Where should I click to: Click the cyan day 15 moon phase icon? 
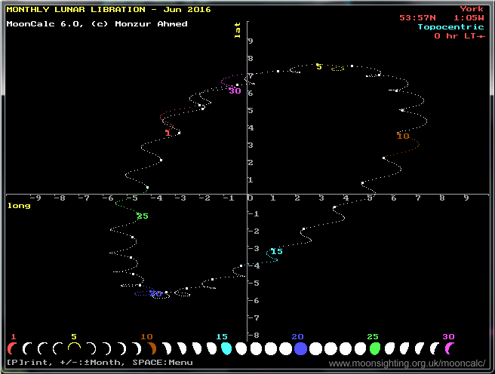tap(226, 348)
